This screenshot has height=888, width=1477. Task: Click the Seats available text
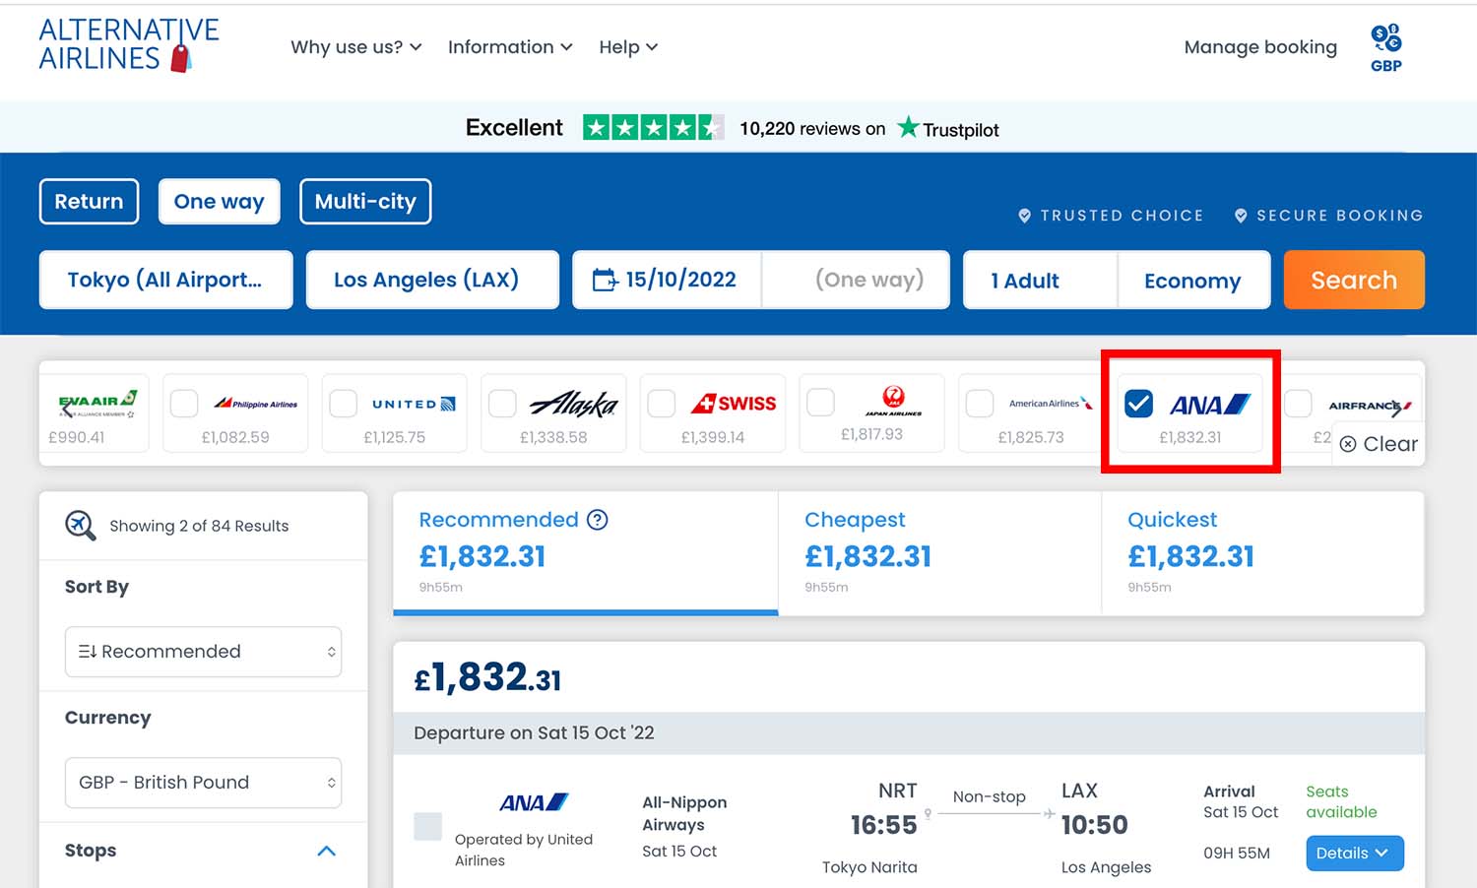pos(1341,801)
